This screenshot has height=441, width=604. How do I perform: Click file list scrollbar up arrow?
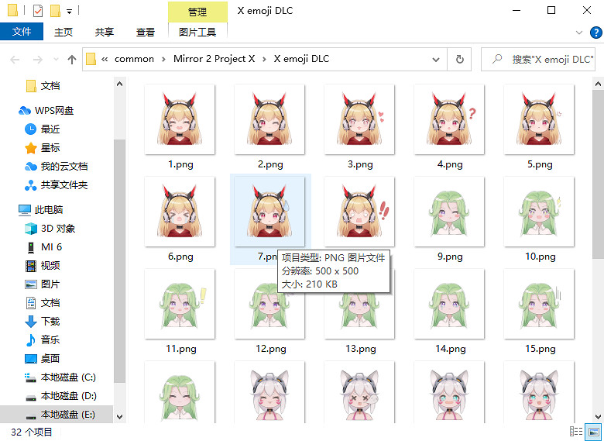coord(599,84)
